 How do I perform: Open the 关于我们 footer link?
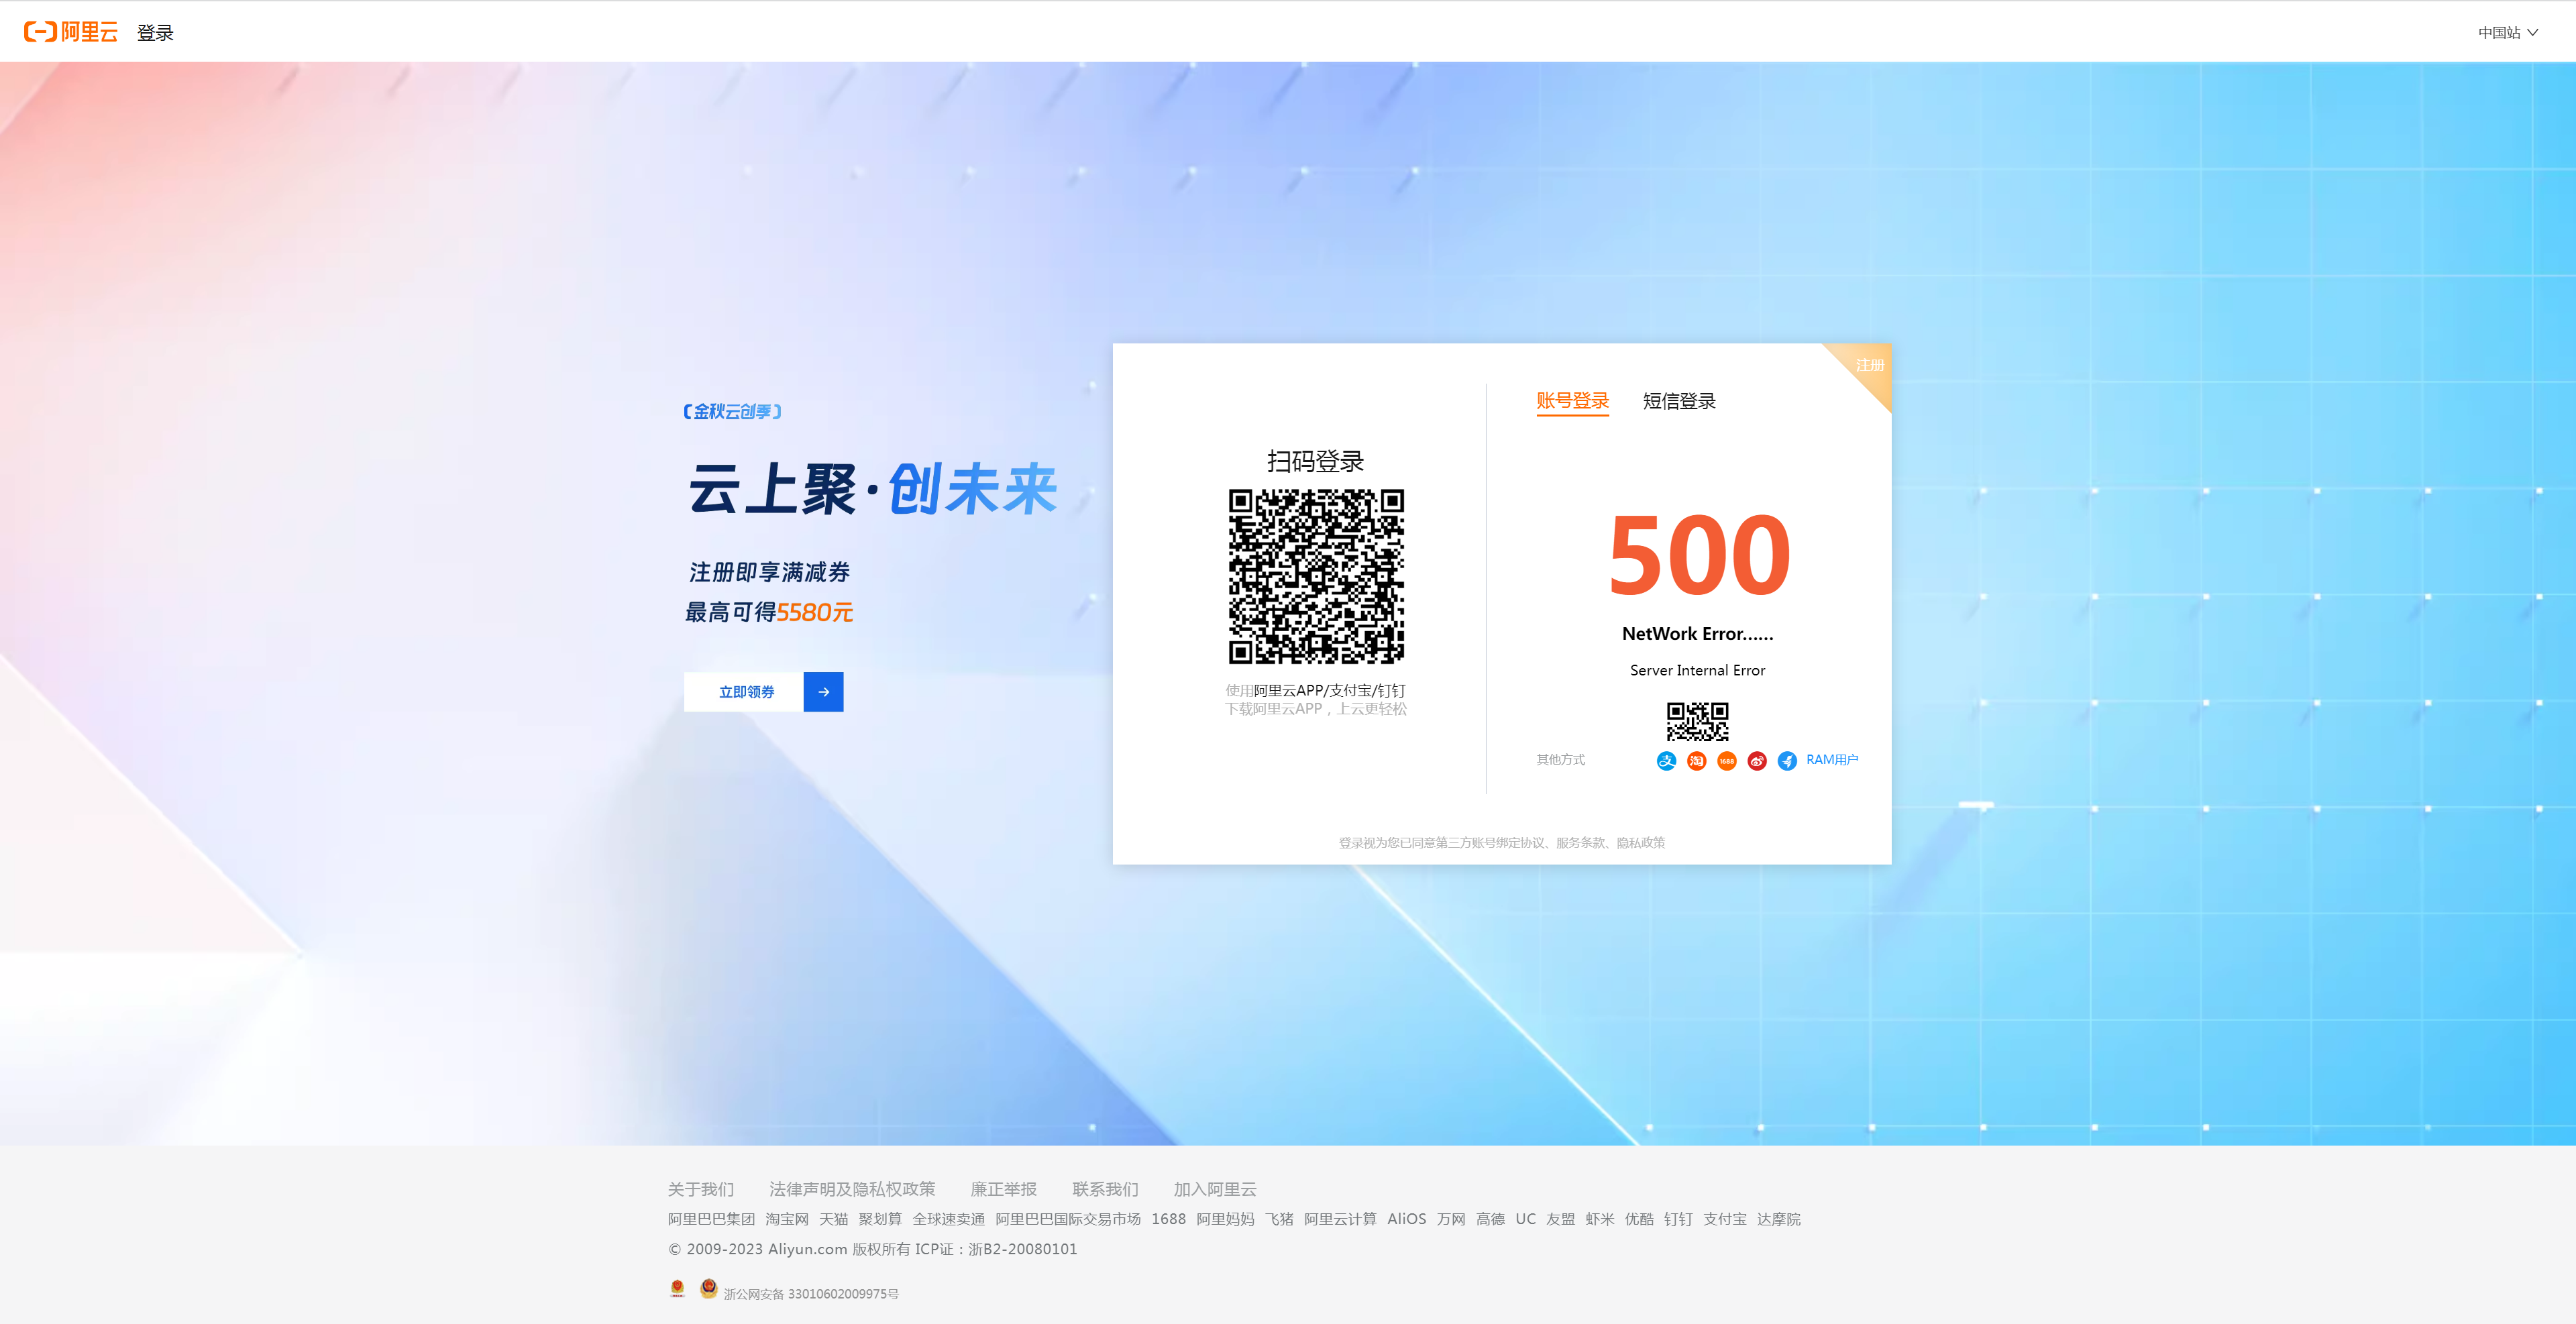700,1189
